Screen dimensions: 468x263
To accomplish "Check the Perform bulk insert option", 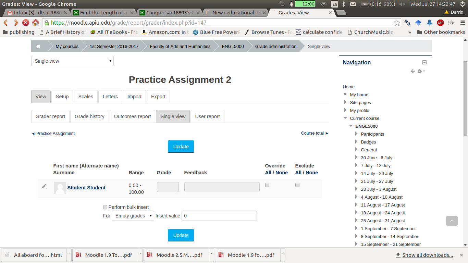I will point(105,207).
